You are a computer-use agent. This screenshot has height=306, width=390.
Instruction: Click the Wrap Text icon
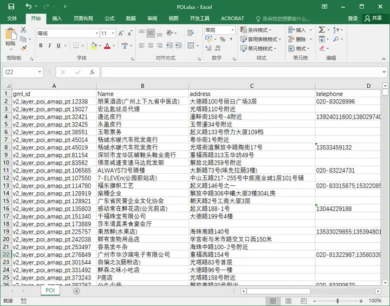pyautogui.click(x=191, y=32)
